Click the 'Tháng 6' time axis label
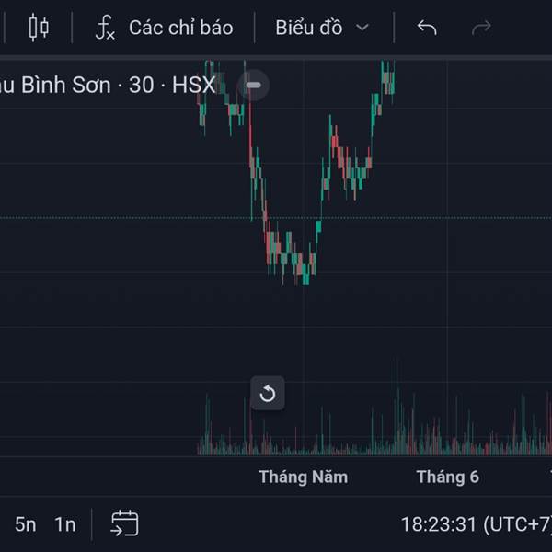The image size is (552, 552). pyautogui.click(x=447, y=477)
